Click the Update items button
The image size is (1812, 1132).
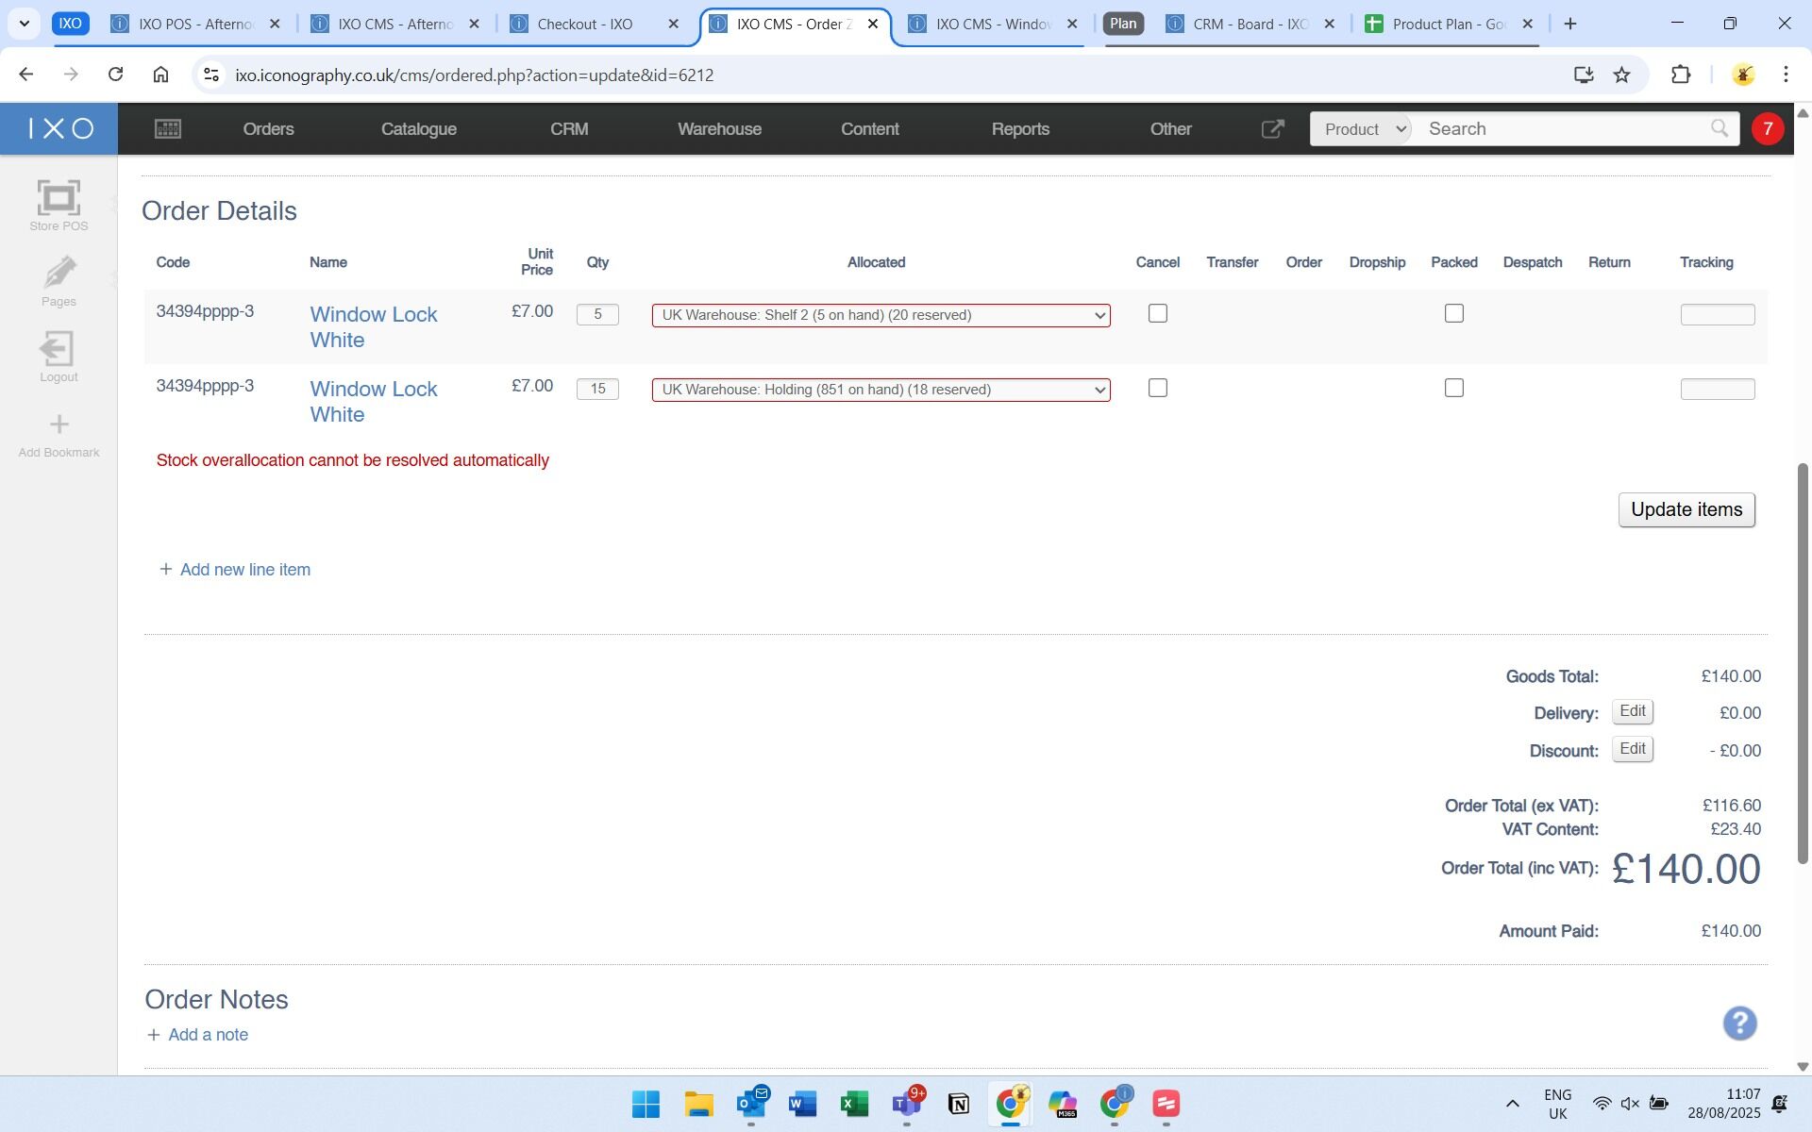[1686, 509]
